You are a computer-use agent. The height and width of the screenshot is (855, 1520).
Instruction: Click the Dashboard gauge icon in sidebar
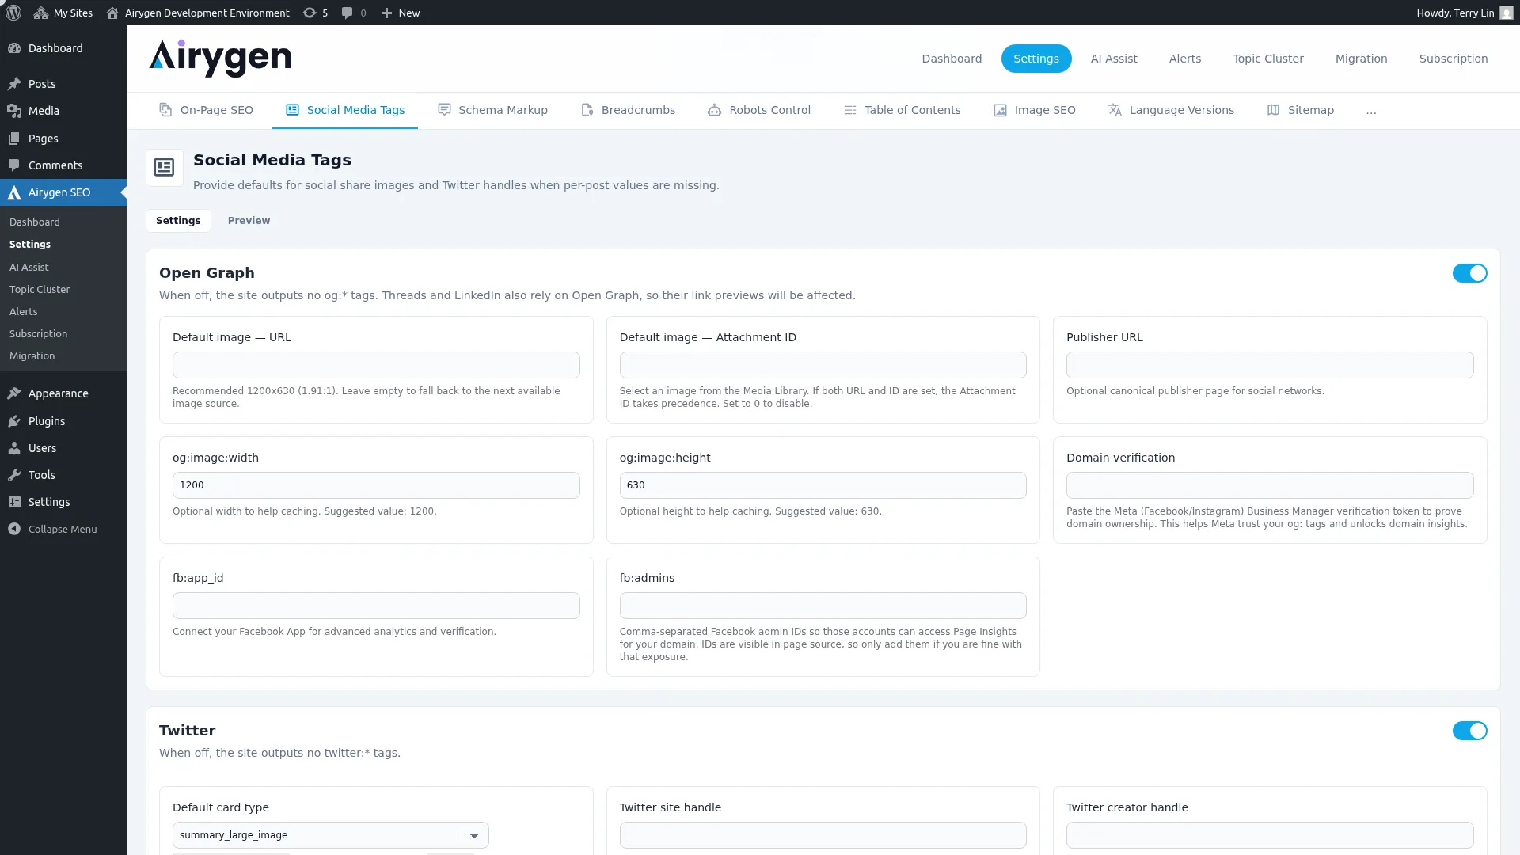pyautogui.click(x=14, y=48)
